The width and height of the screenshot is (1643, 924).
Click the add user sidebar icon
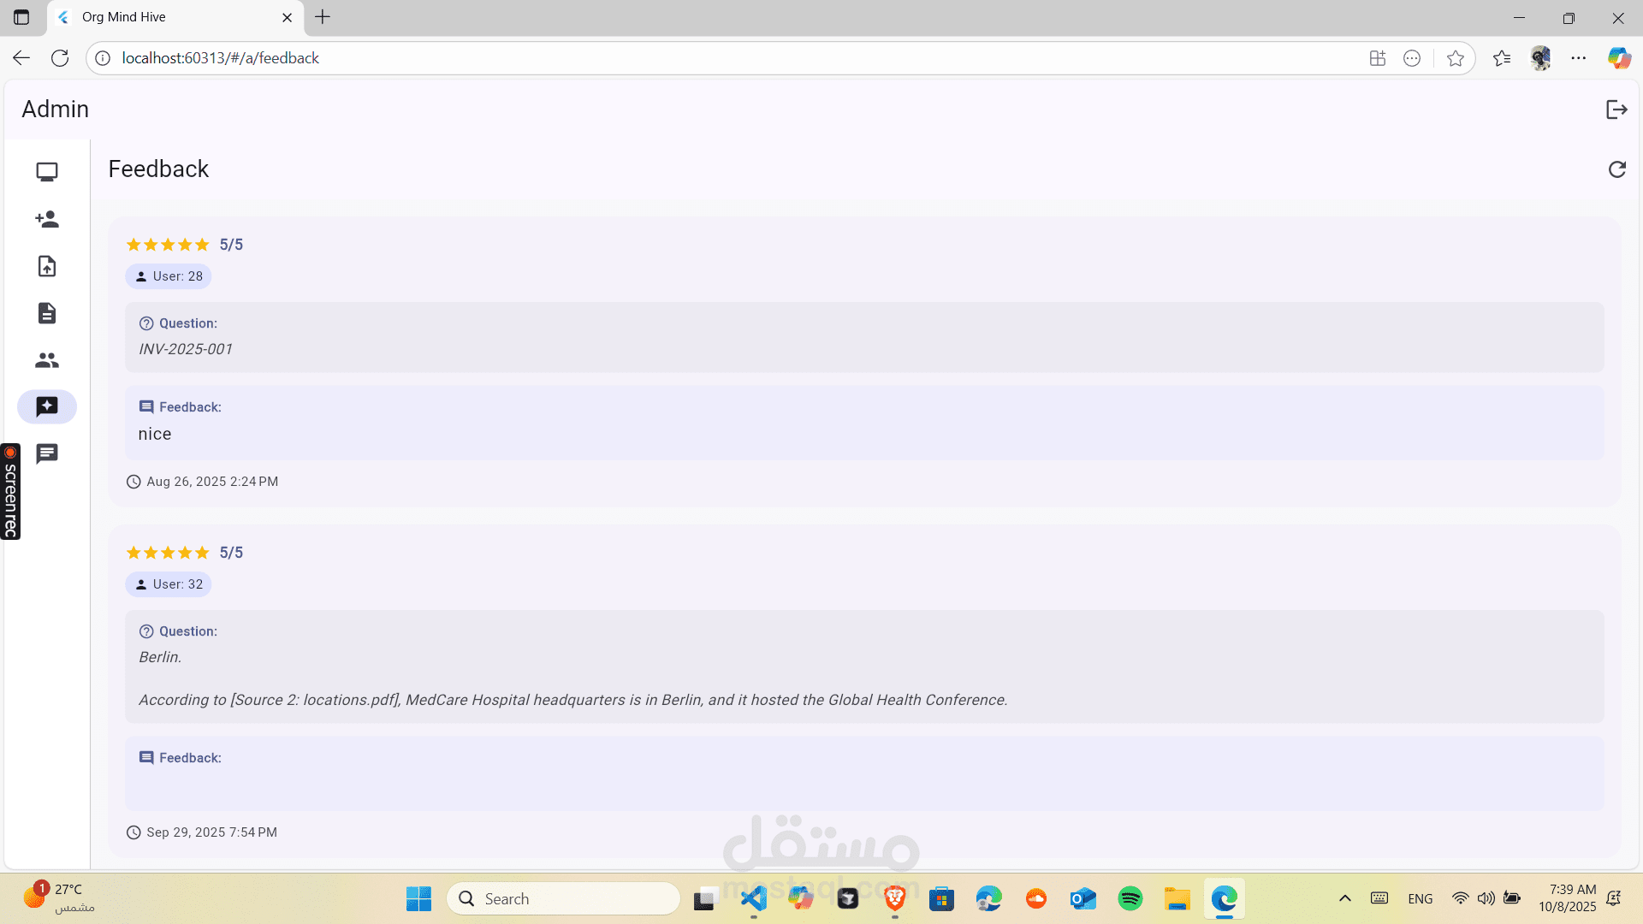pos(47,219)
